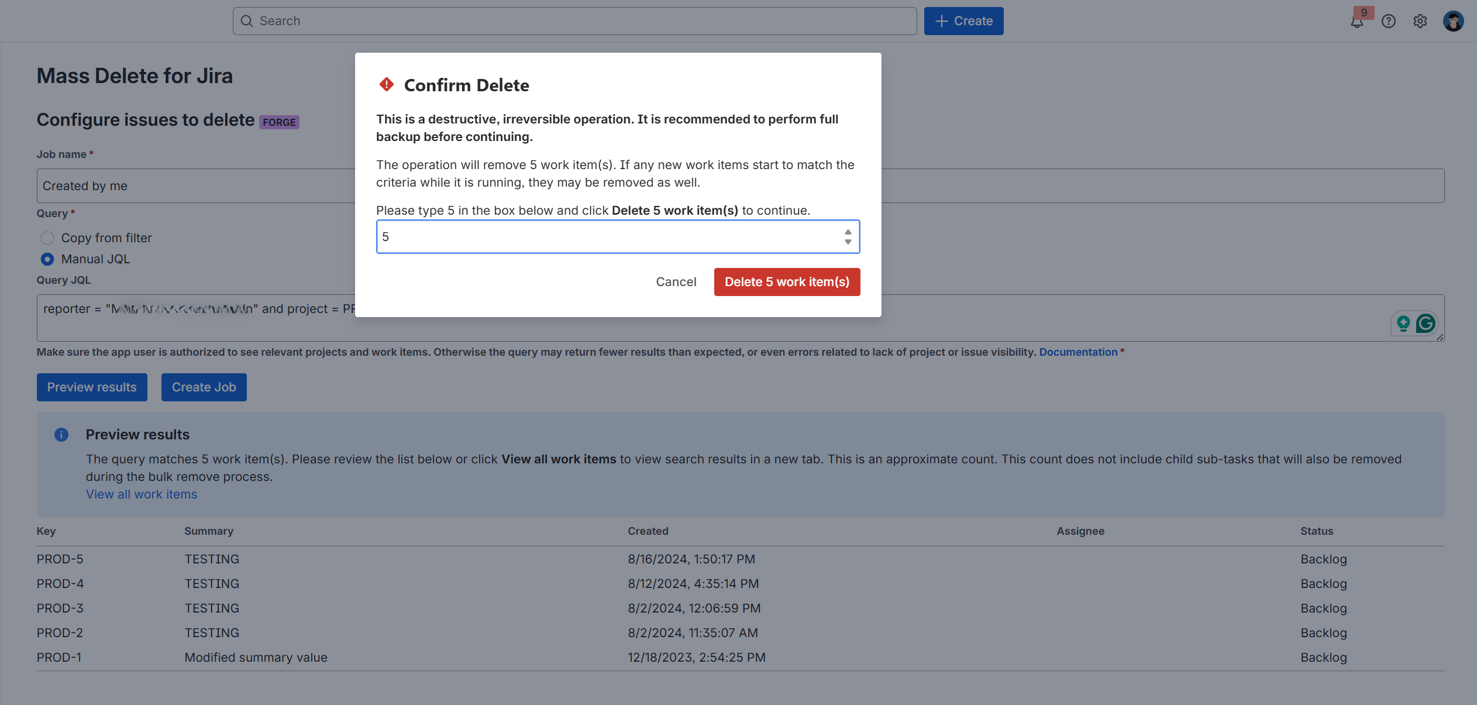
Task: Click the Key column header
Action: coord(46,531)
